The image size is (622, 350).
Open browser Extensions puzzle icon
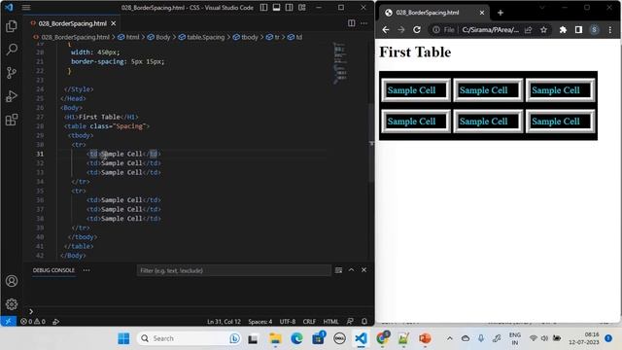[x=563, y=30]
